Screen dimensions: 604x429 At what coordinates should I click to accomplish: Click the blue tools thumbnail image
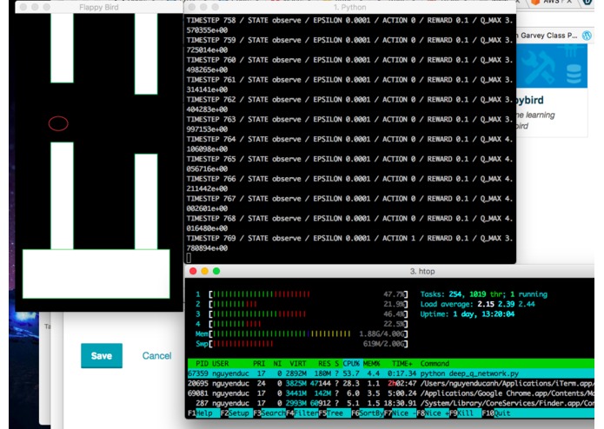[x=551, y=66]
